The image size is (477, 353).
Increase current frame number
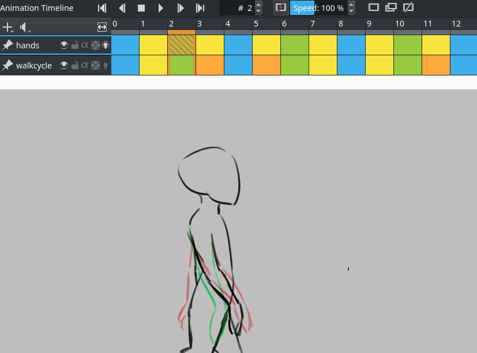pyautogui.click(x=258, y=5)
